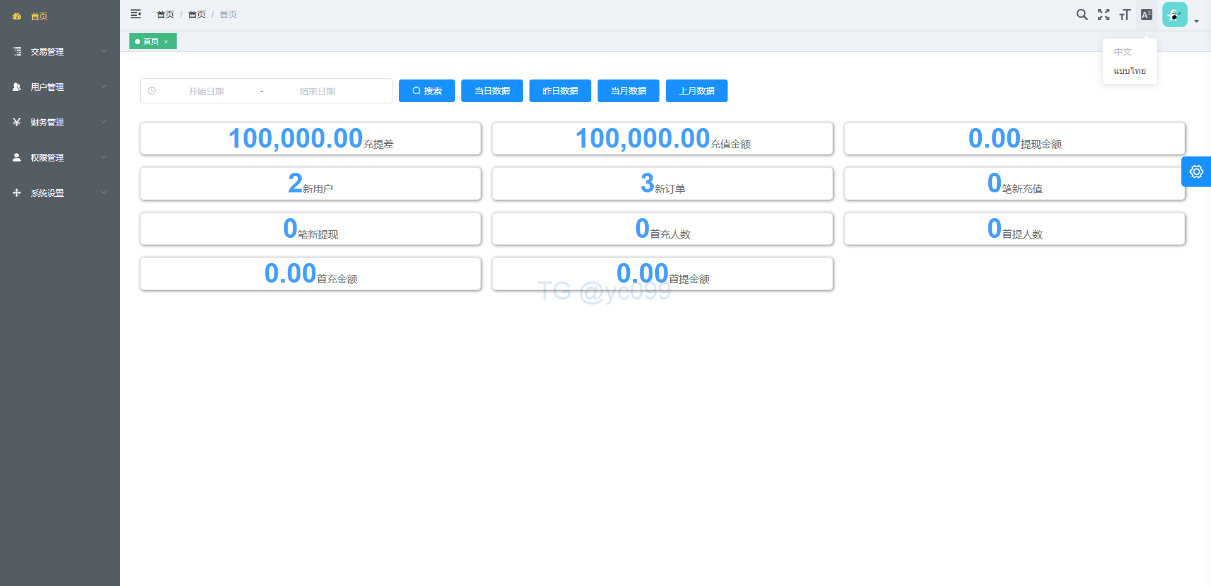Expand the 系统设置 sidebar menu
Image resolution: width=1211 pixels, height=586 pixels.
pos(59,193)
